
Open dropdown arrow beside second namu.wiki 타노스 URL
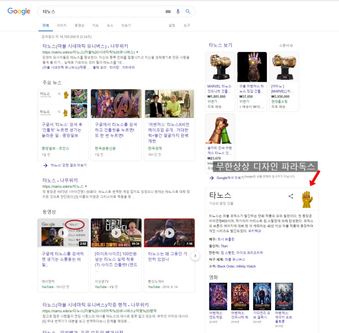pyautogui.click(x=86, y=186)
